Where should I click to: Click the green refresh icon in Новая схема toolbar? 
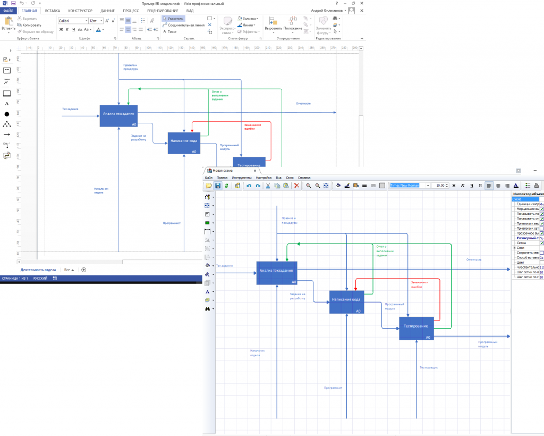click(x=226, y=186)
